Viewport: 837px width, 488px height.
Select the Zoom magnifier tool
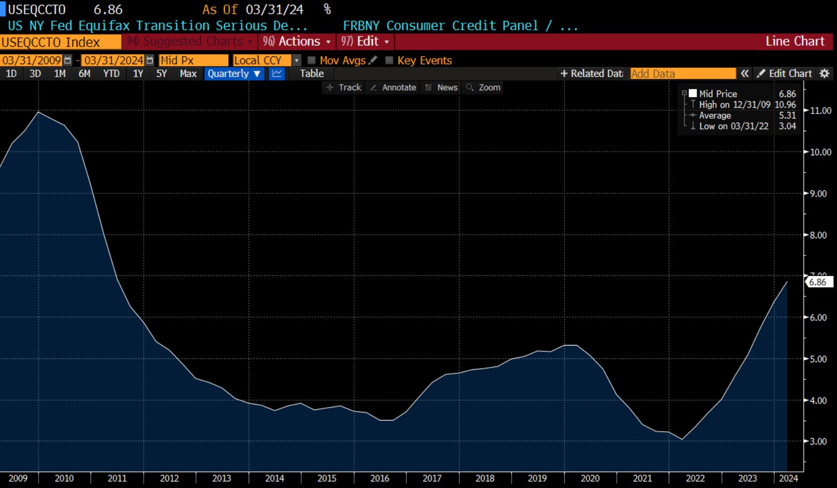[x=483, y=87]
